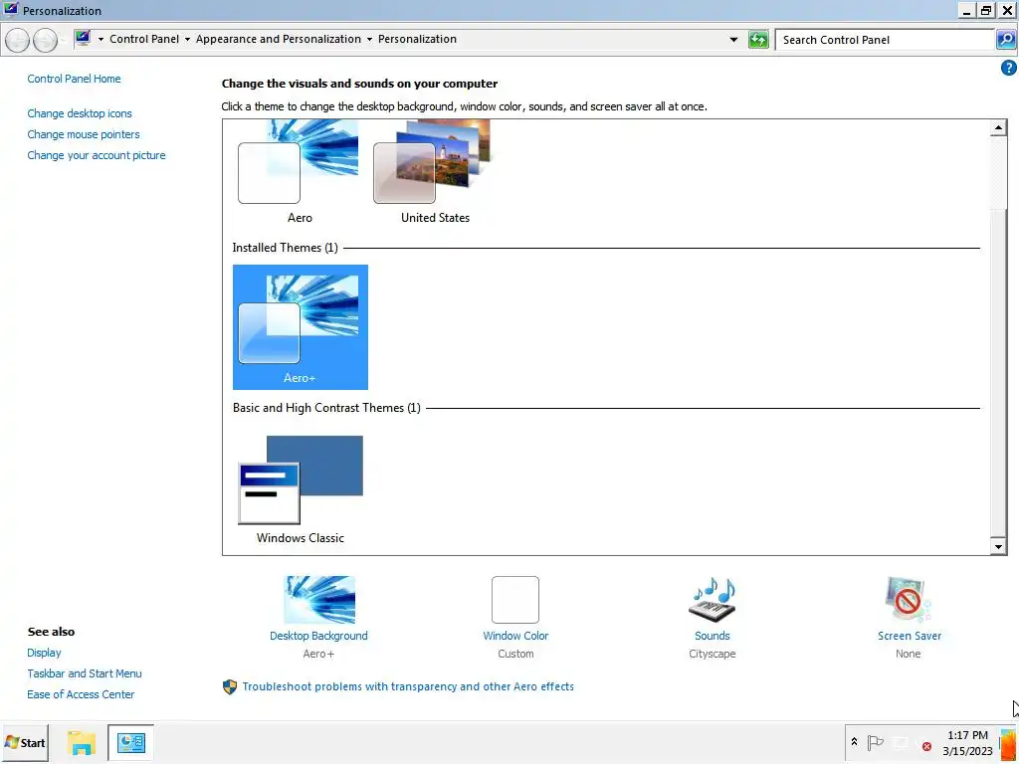The width and height of the screenshot is (1019, 764).
Task: Click the Screen Saver link text
Action: coord(910,636)
